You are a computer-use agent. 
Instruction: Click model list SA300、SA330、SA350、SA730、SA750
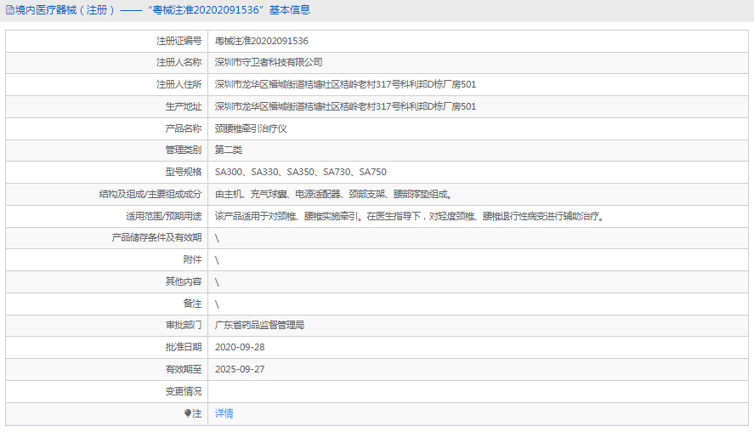click(x=301, y=172)
